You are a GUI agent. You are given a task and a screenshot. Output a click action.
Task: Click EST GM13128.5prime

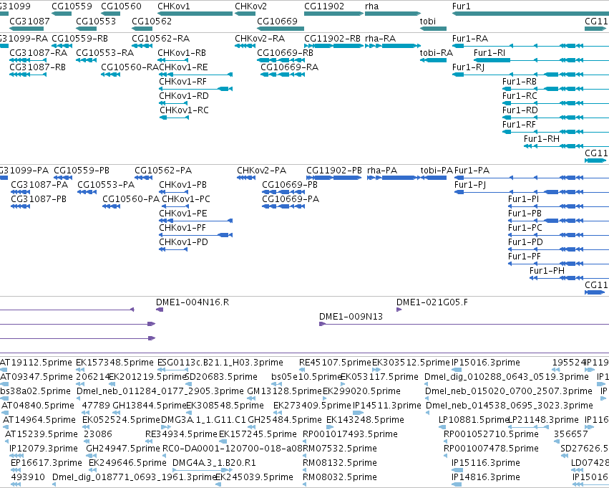pyautogui.click(x=285, y=391)
